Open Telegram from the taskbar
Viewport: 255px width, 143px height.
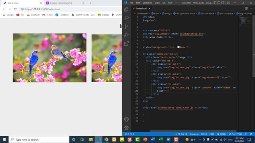(x=169, y=139)
